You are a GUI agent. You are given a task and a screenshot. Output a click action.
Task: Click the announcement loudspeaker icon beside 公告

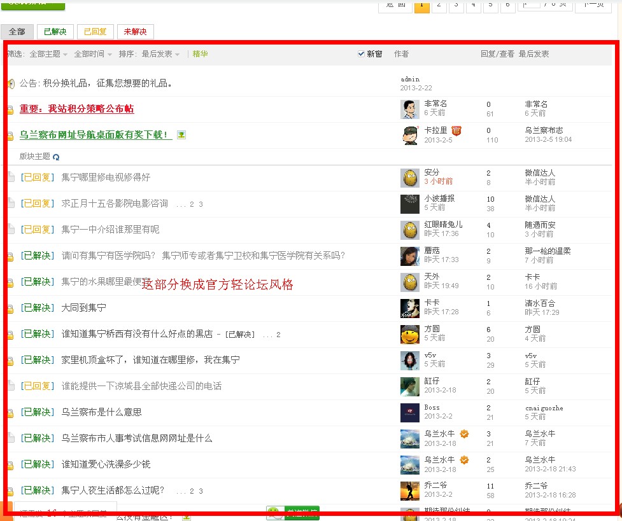click(13, 82)
